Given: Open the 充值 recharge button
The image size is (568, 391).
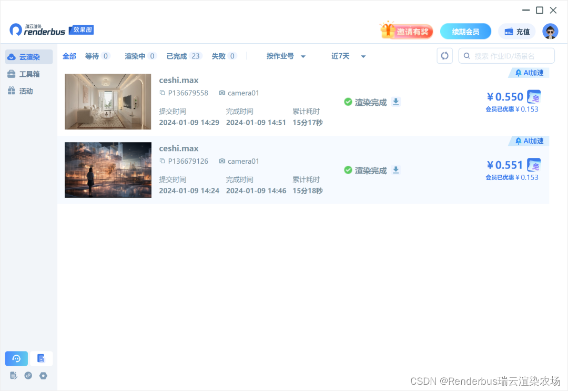Looking at the screenshot, I should point(517,32).
